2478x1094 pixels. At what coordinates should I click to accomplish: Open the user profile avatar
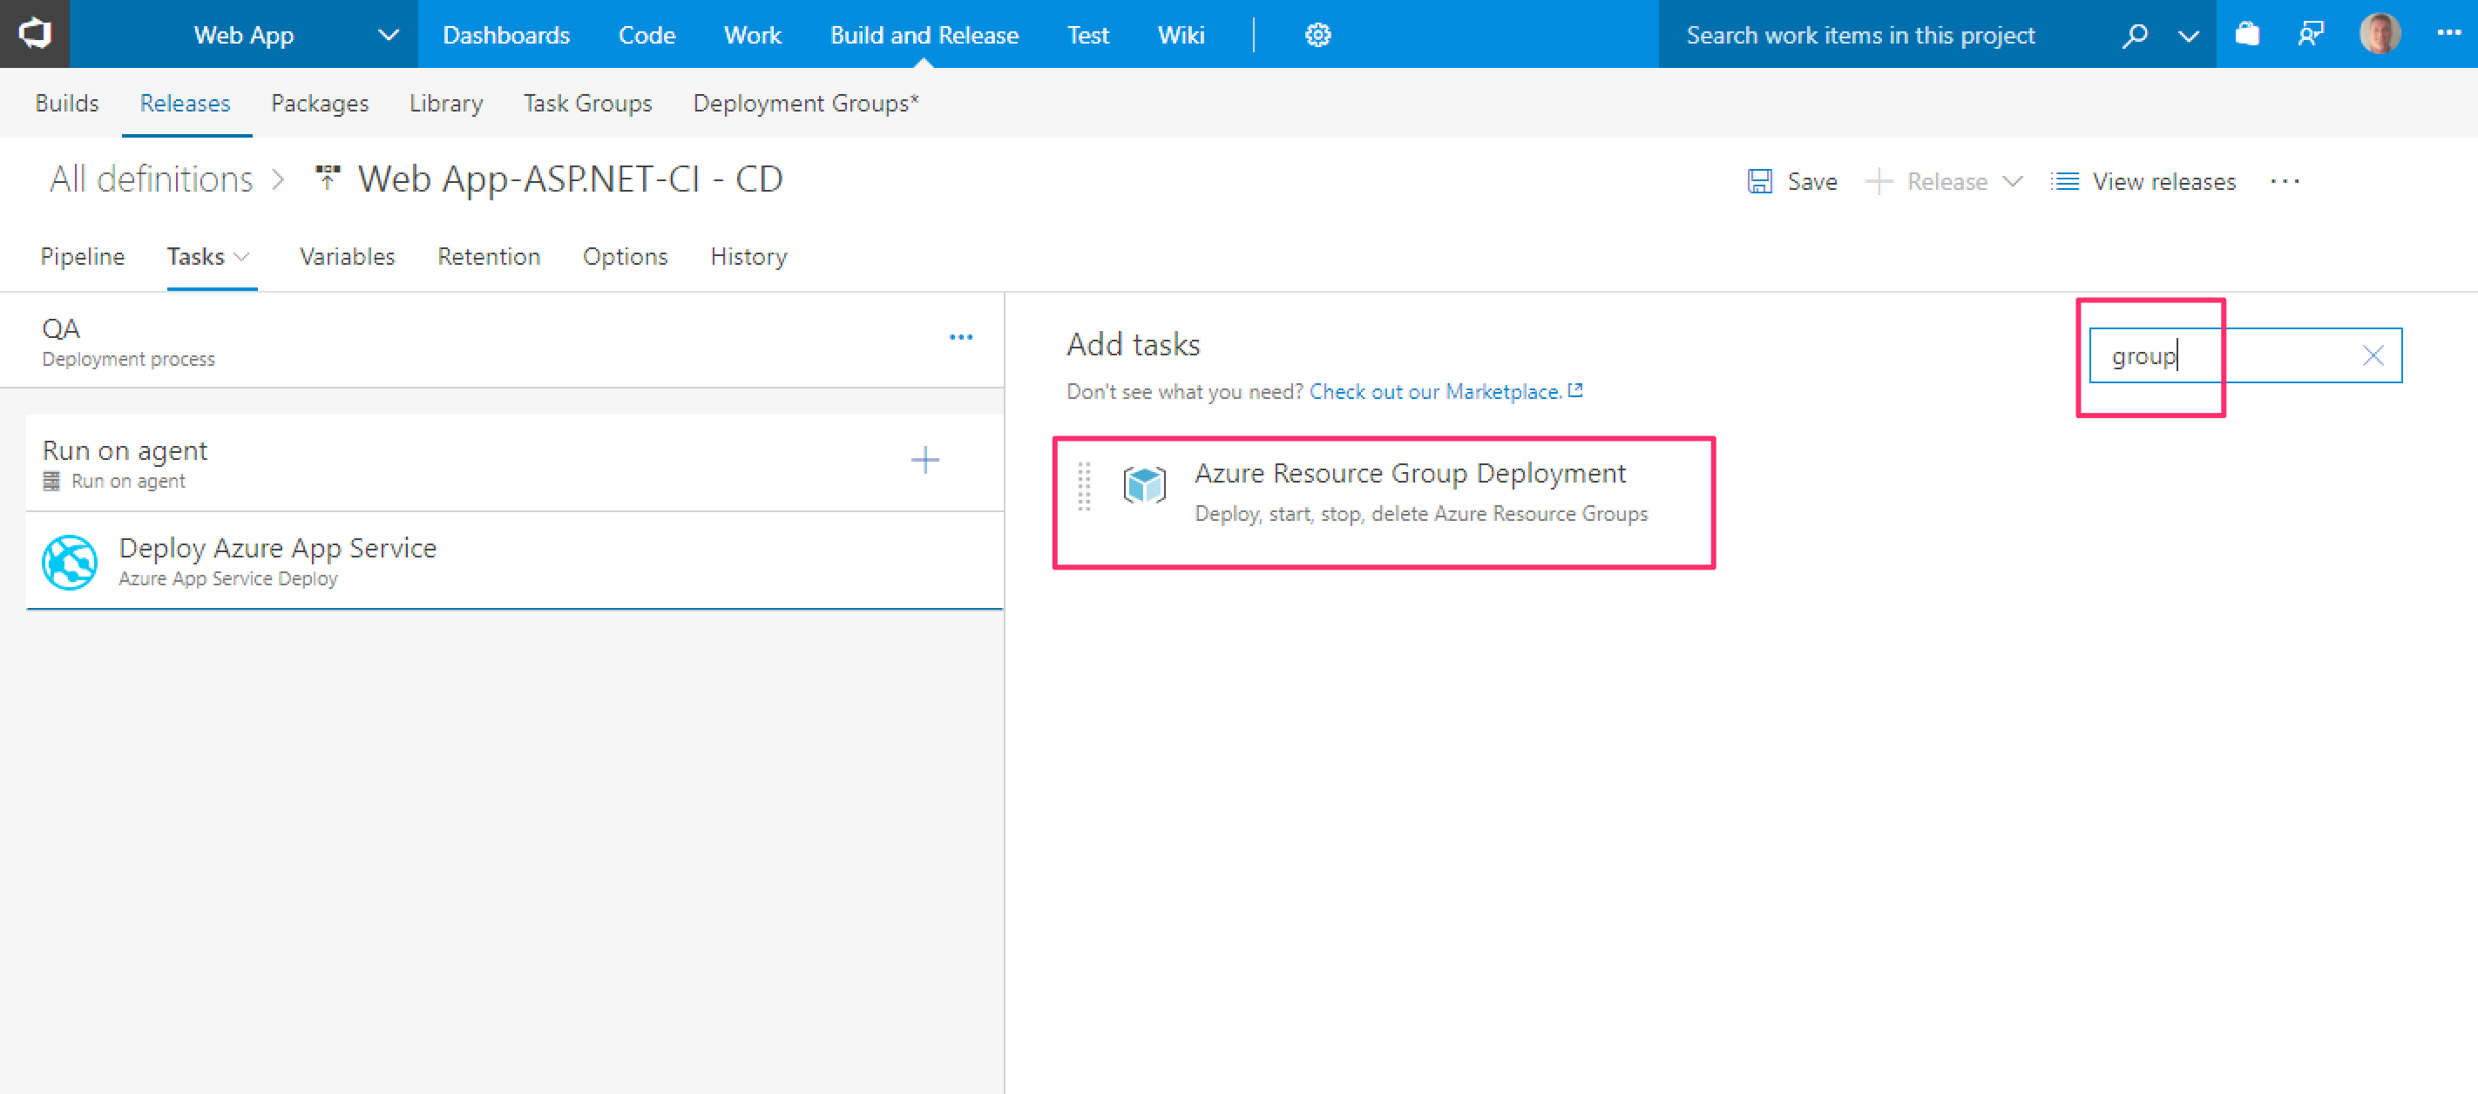click(2379, 34)
